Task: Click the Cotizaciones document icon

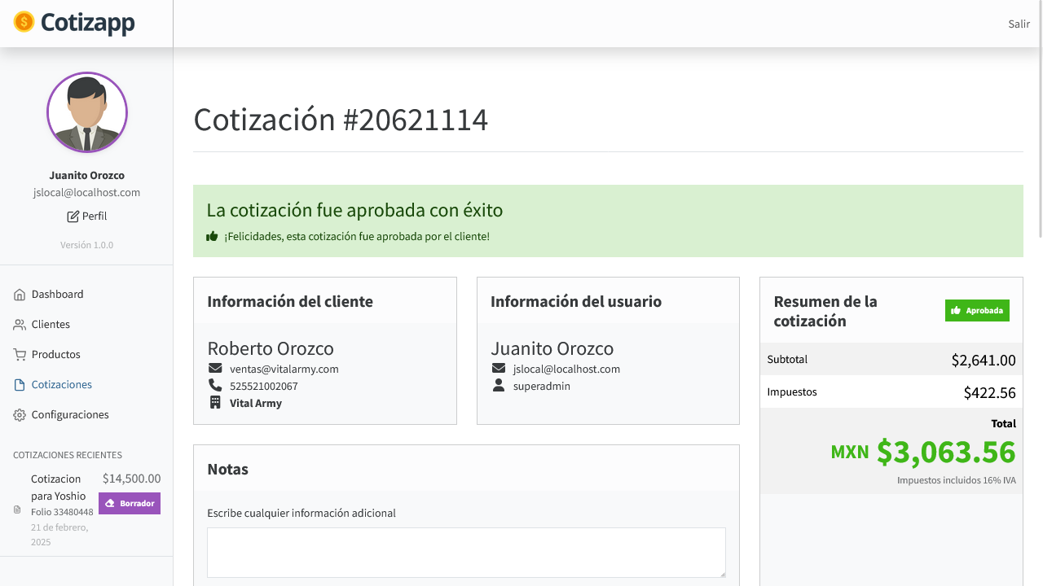Action: point(20,385)
